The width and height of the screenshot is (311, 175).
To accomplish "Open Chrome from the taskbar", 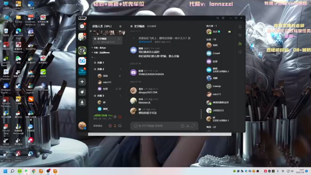I will pyautogui.click(x=34, y=171).
